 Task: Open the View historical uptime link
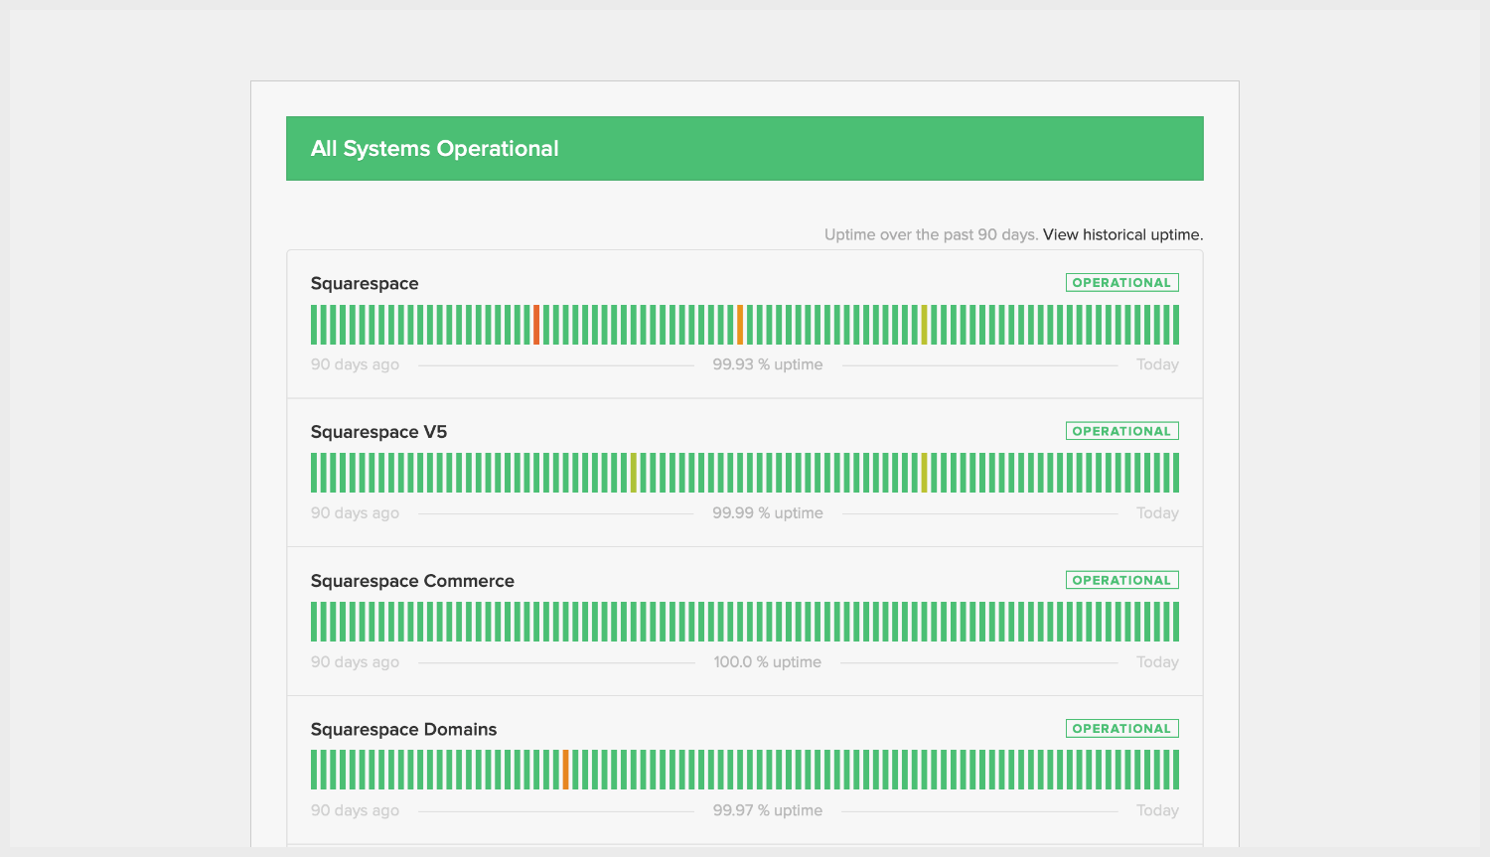point(1122,235)
